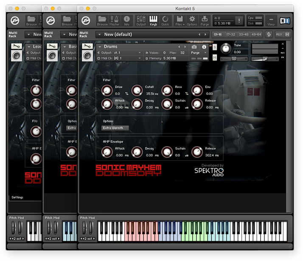Open the Output mixer section
Viewport: 303px width, 261px height.
tap(141, 21)
